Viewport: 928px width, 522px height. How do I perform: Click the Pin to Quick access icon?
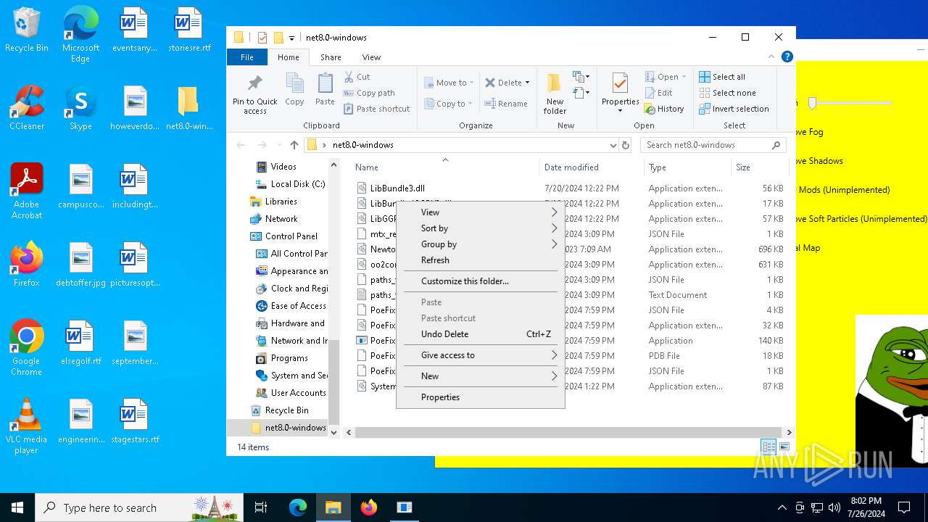point(254,83)
